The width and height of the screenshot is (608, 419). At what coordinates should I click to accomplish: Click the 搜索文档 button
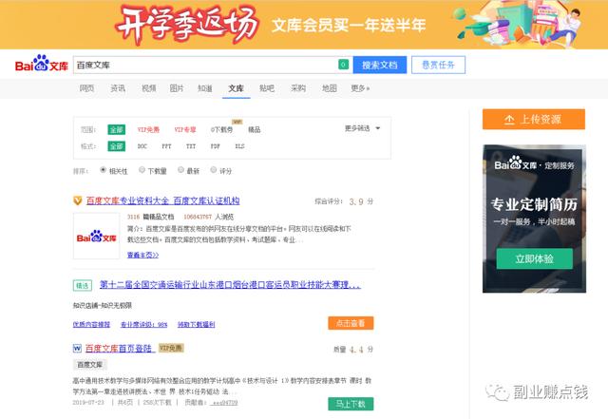380,65
